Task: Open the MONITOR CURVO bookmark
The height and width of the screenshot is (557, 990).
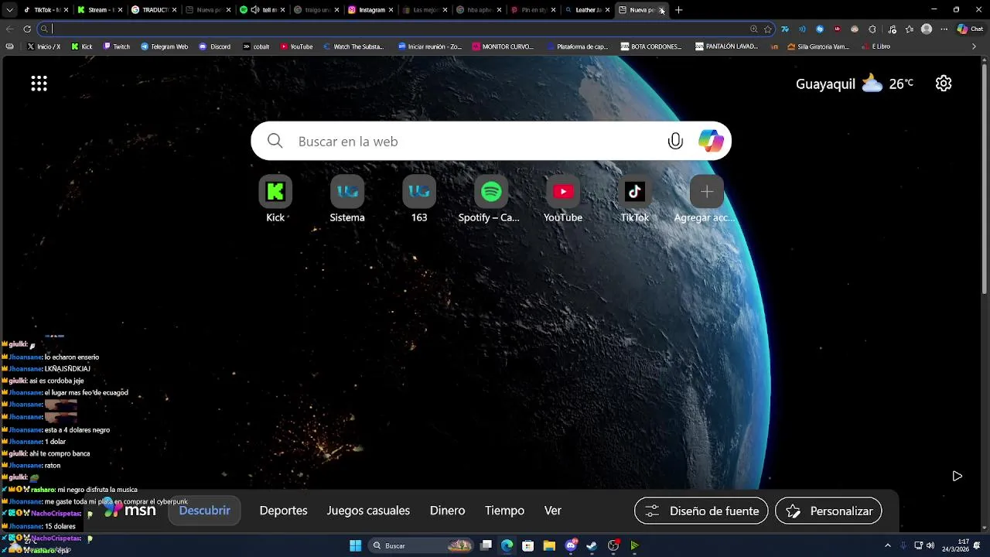Action: (503, 46)
